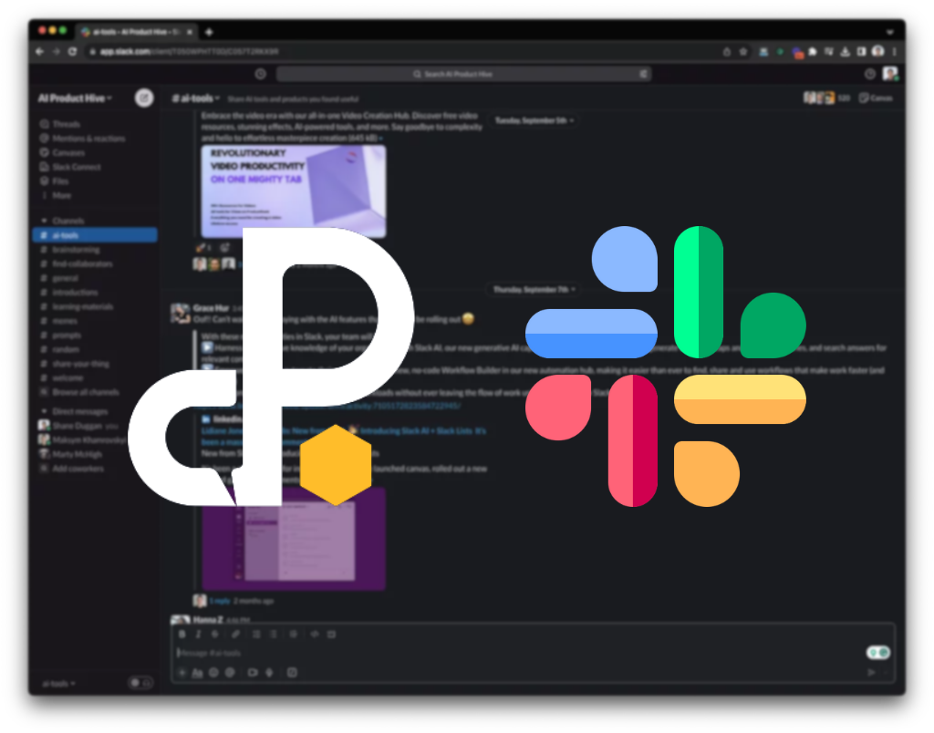934x733 pixels.
Task: Open the Canvas button in channel header
Action: [x=875, y=98]
